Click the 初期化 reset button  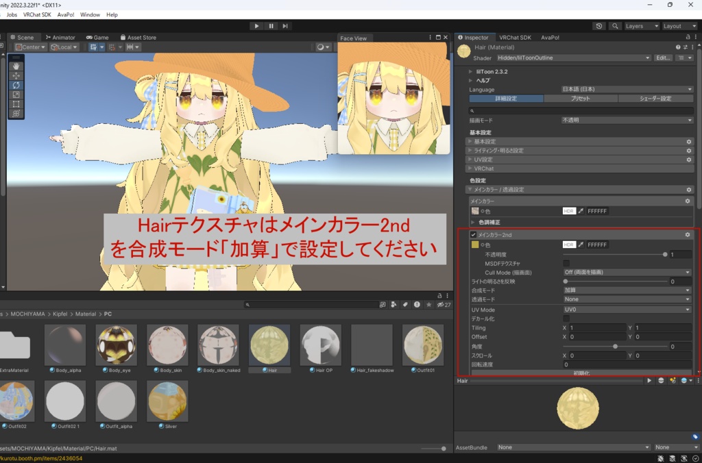click(581, 373)
